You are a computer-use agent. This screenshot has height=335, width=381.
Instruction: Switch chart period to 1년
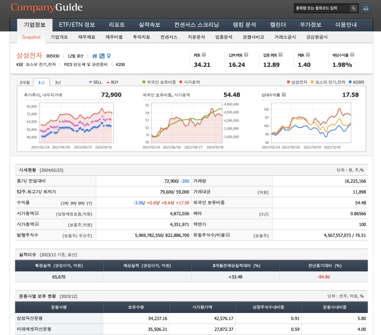coord(42,82)
